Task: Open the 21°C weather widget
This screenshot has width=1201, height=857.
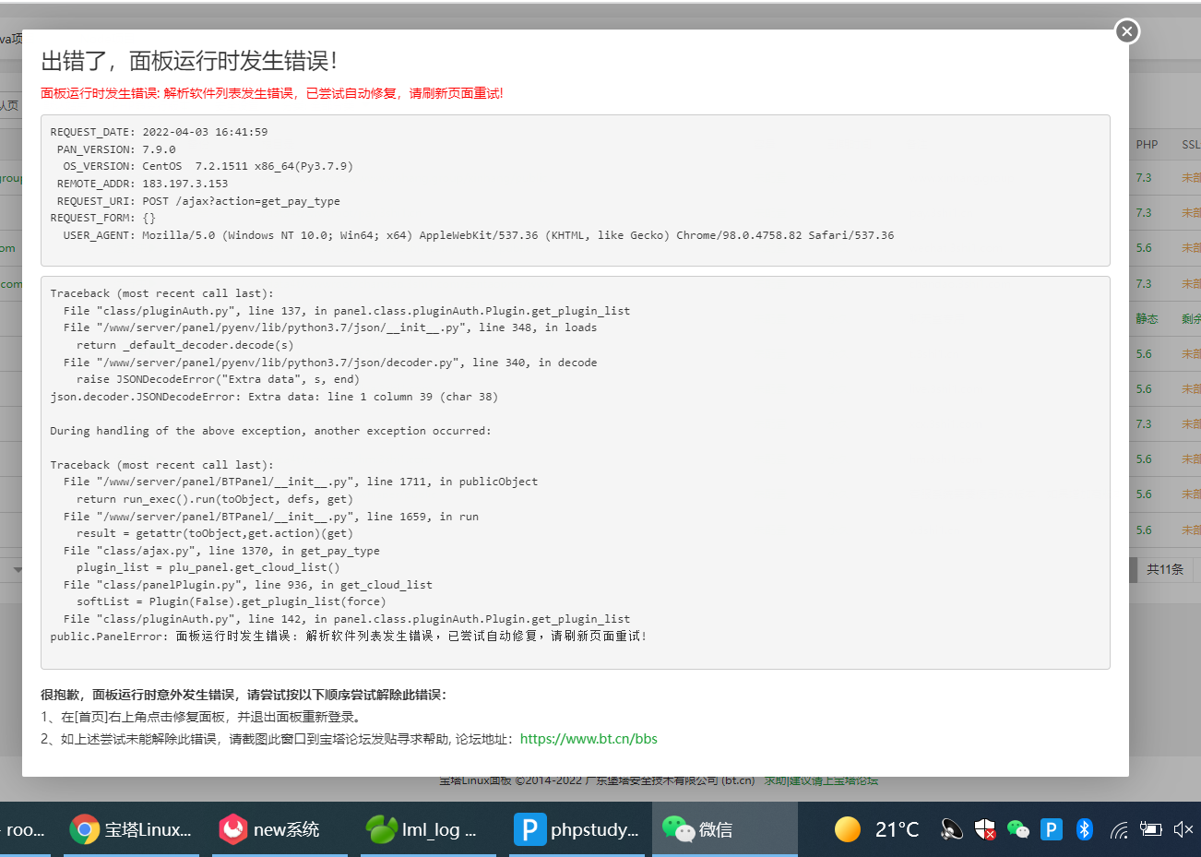Action: coord(877,829)
